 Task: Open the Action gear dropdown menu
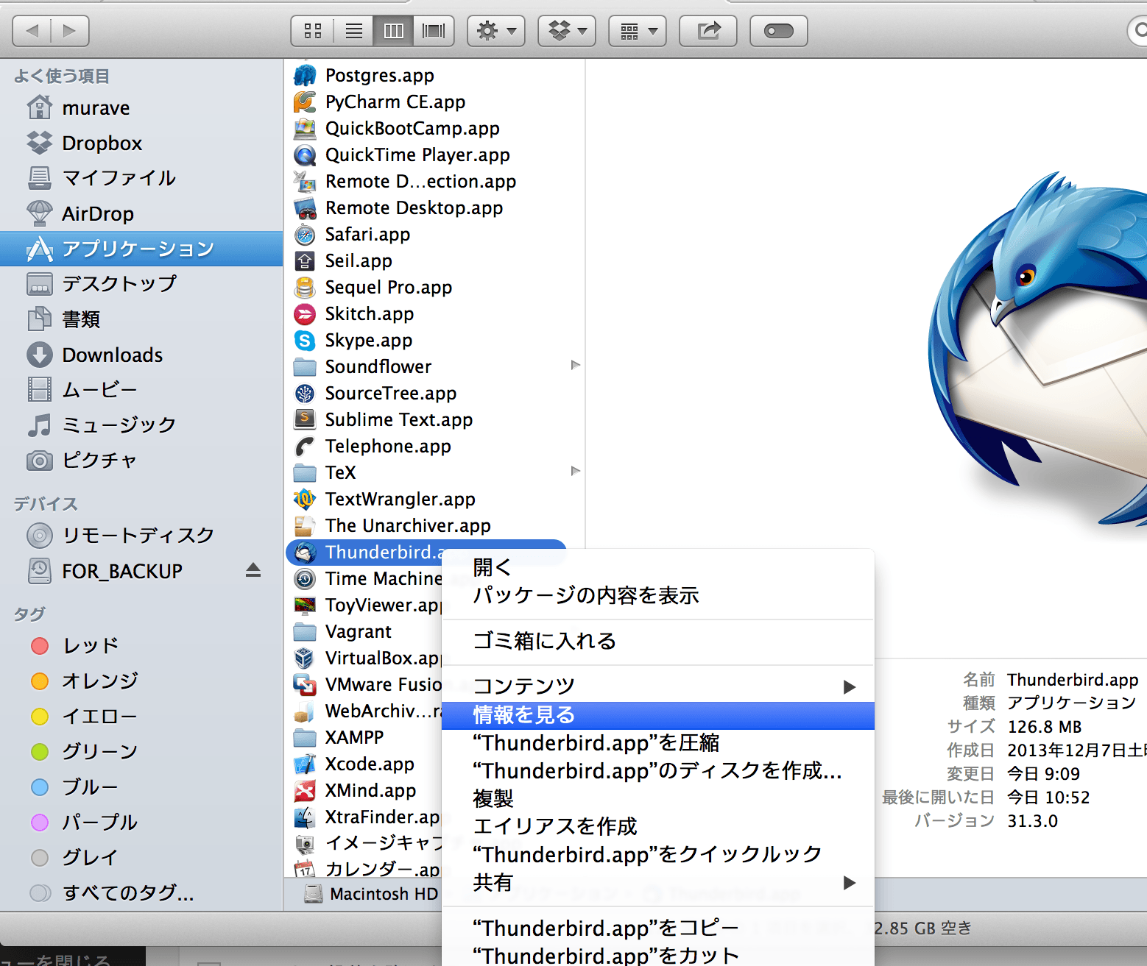(x=496, y=31)
